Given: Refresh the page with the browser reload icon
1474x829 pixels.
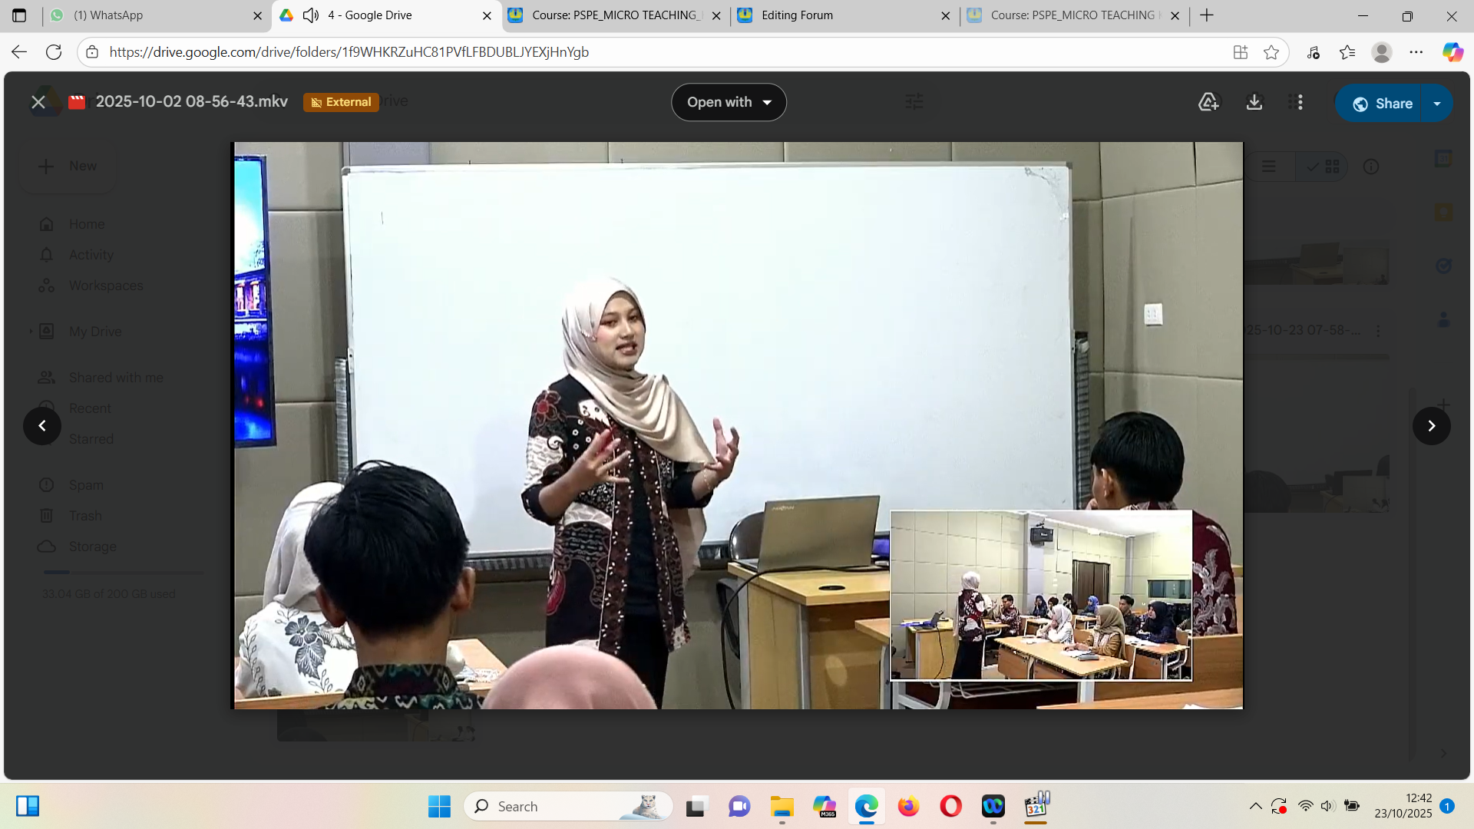Looking at the screenshot, I should tap(54, 52).
